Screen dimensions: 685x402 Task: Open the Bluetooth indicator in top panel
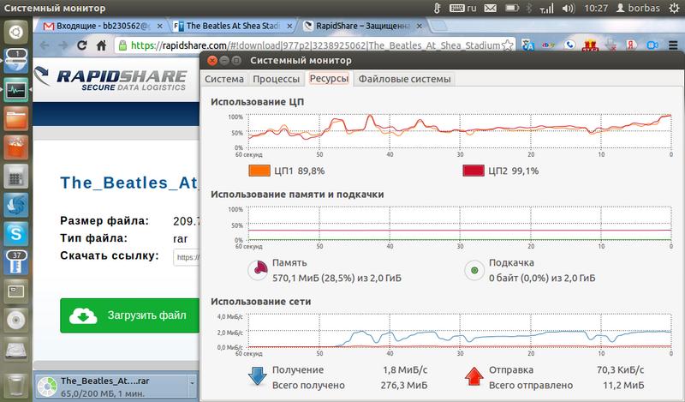(x=528, y=8)
